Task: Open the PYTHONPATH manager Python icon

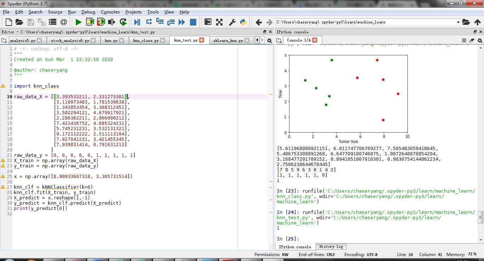Action: 243,22
